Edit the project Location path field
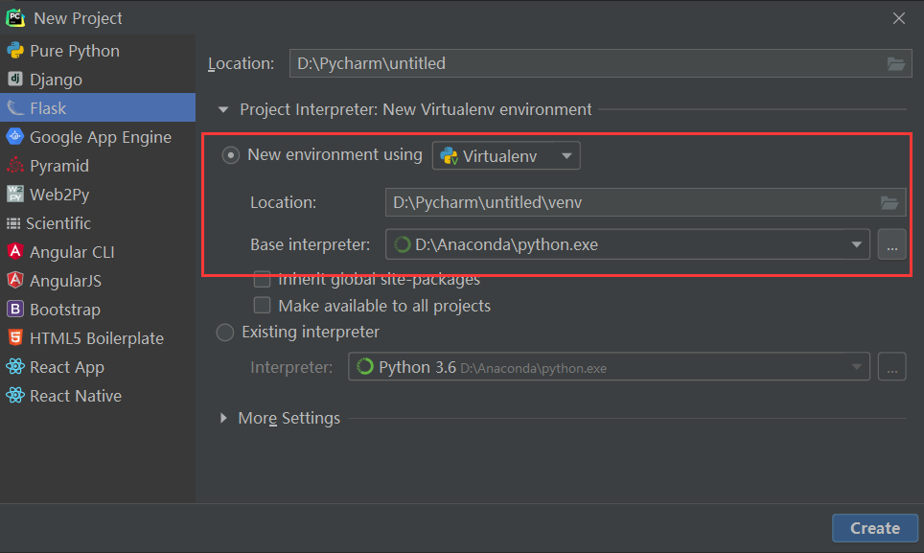The height and width of the screenshot is (553, 924). point(600,63)
